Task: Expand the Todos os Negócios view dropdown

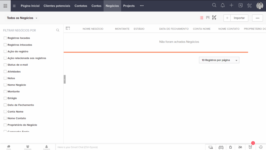Action: click(22, 18)
